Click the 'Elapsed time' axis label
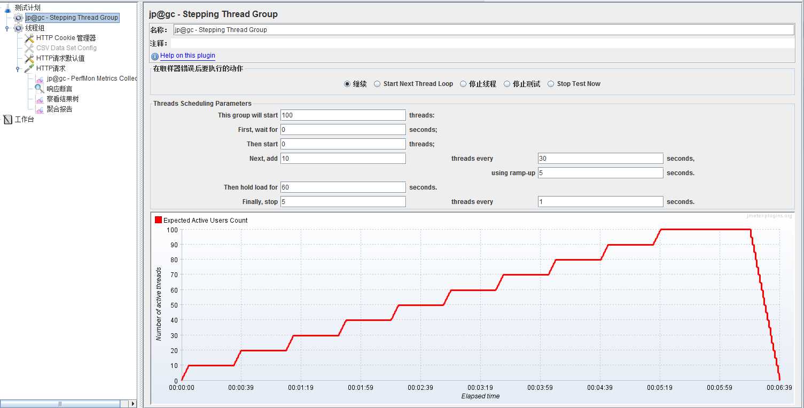 tap(480, 396)
